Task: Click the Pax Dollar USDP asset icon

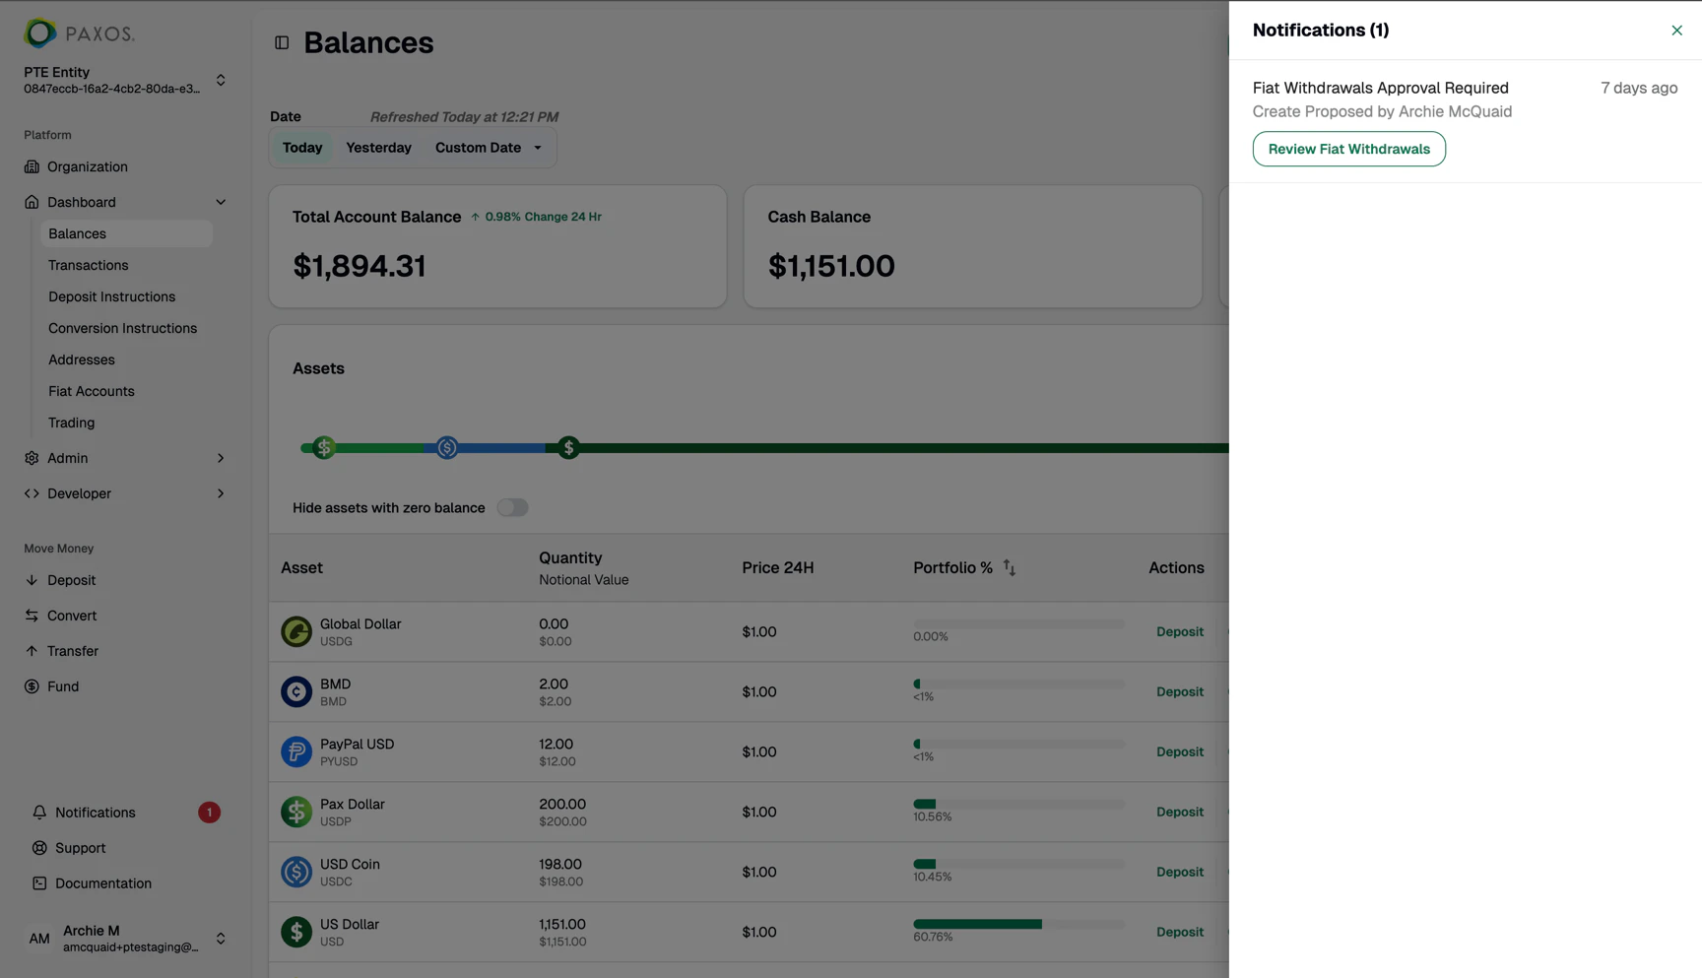Action: click(296, 812)
